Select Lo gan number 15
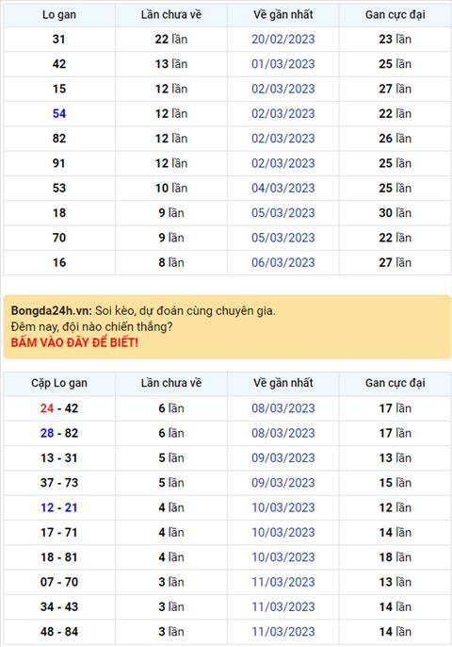452x647 pixels. point(59,89)
